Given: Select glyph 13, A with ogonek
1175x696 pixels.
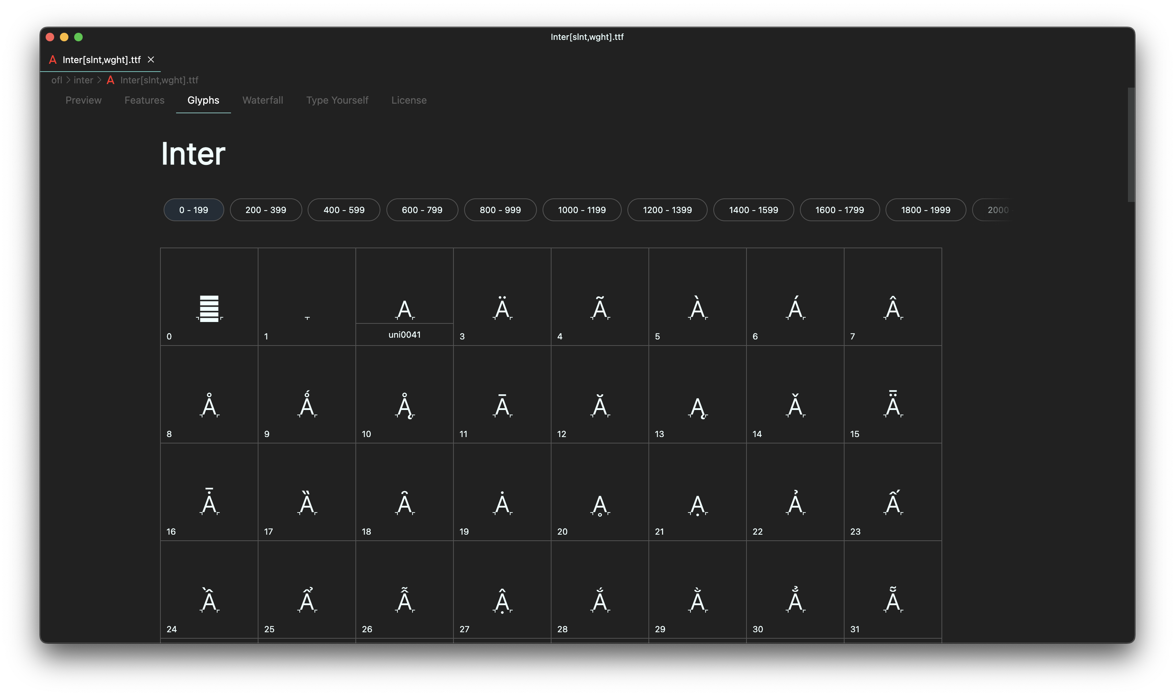Looking at the screenshot, I should click(x=697, y=394).
